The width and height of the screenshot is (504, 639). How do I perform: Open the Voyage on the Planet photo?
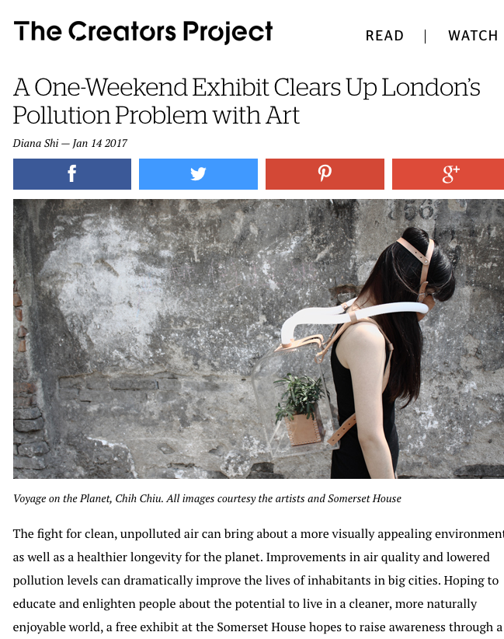click(259, 339)
